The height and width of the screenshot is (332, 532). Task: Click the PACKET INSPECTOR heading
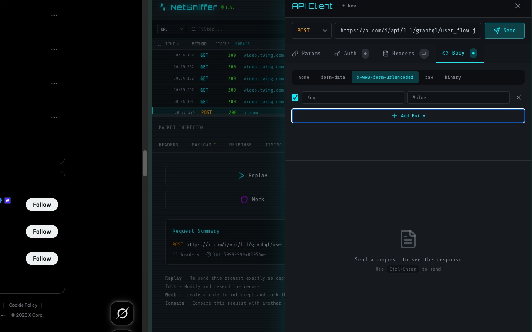click(181, 127)
